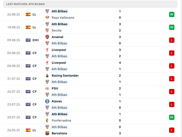The width and height of the screenshot is (182, 137).
Task: Click the Alaves club crest icon
Action: pos(47,101)
